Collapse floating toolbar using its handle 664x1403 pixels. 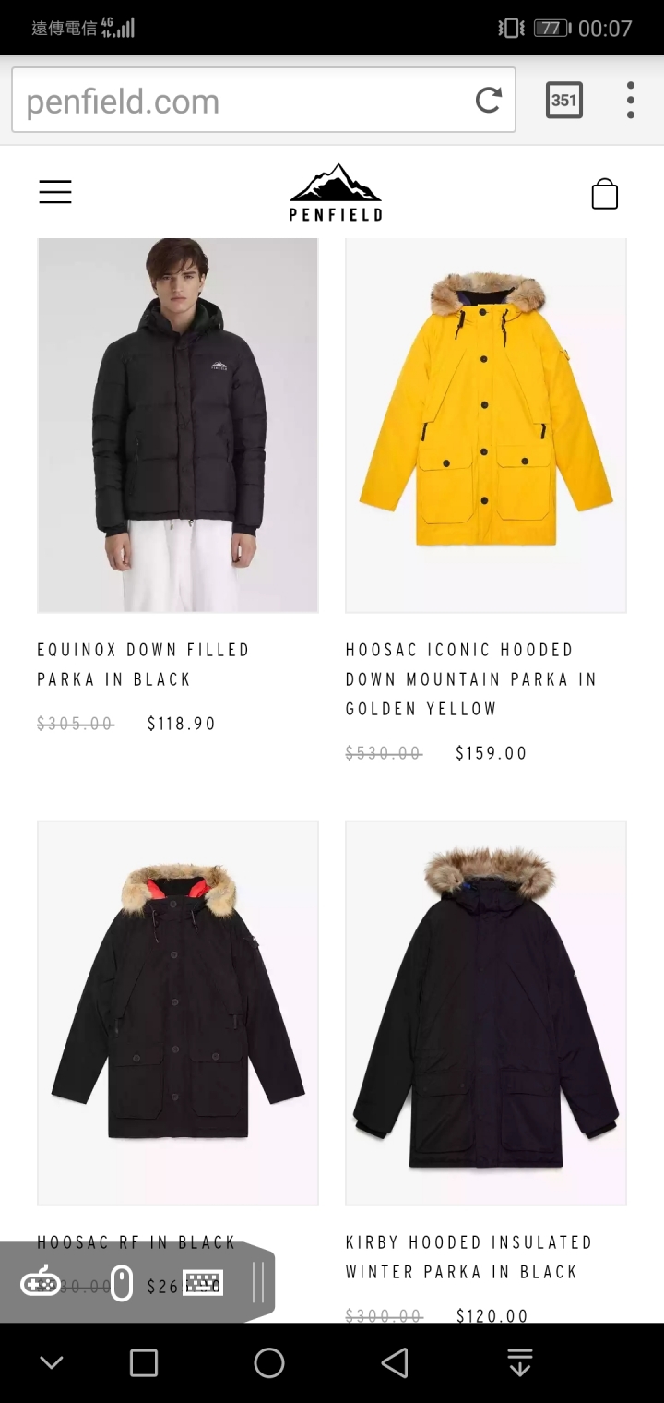pyautogui.click(x=257, y=1282)
